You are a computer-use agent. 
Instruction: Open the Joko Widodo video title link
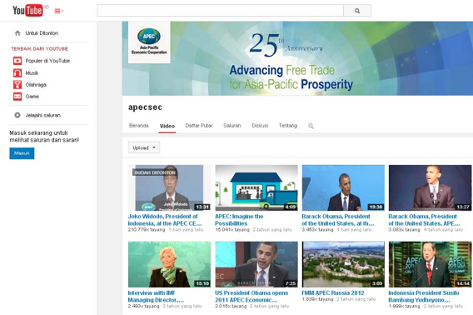[x=164, y=220]
